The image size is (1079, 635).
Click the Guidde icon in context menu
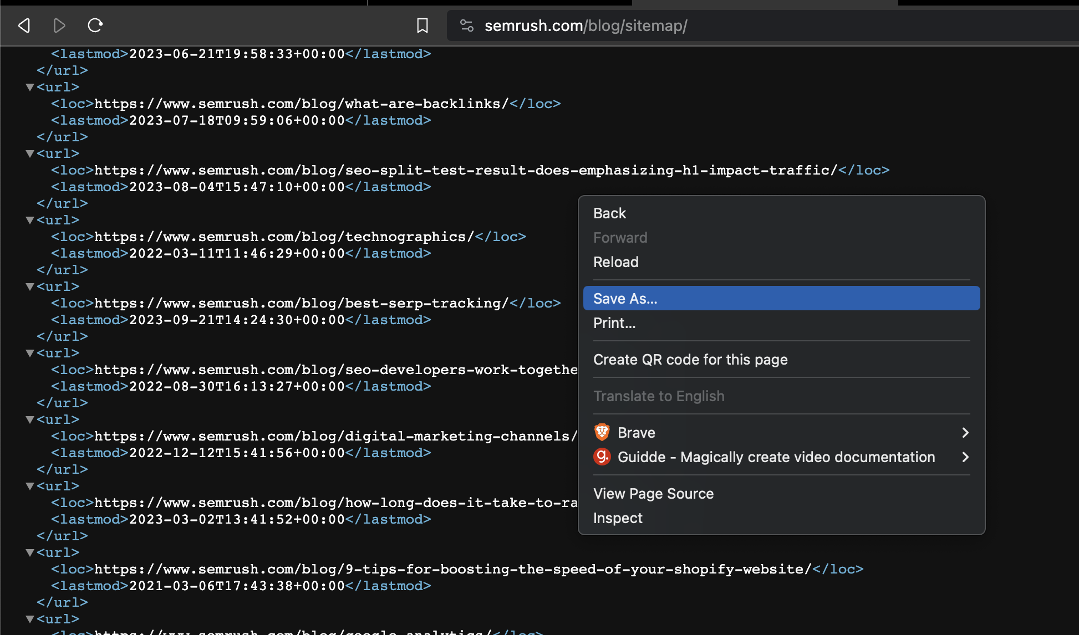pos(602,457)
